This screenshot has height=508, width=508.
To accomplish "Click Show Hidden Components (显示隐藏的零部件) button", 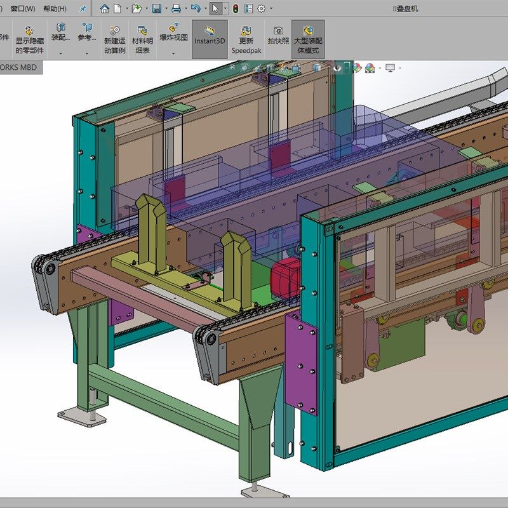I will [x=29, y=39].
